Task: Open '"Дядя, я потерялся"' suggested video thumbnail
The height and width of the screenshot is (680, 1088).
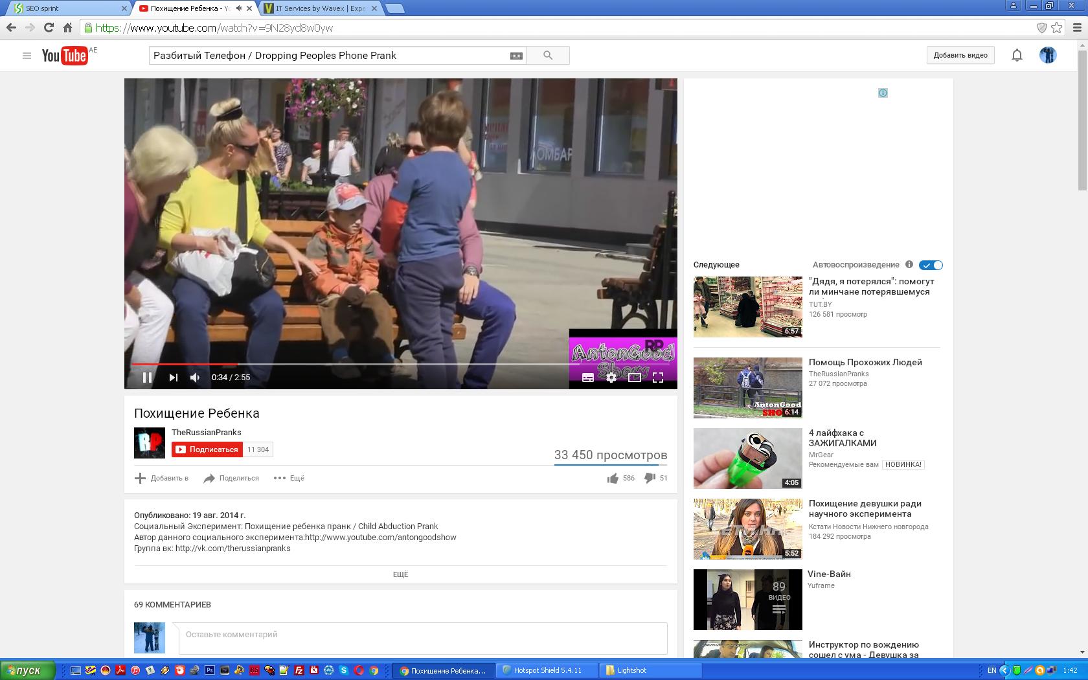Action: (748, 307)
